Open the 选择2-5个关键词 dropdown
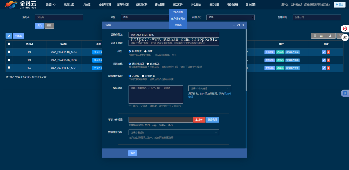The height and width of the screenshot is (170, 349). tap(210, 88)
